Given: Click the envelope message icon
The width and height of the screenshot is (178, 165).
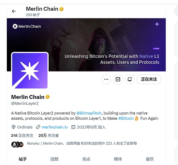Looking at the screenshot, I should click(118, 79).
